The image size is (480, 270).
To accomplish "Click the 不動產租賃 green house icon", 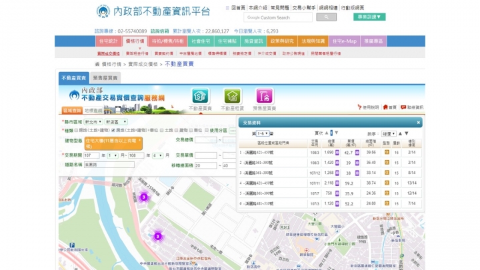I will coord(233,96).
